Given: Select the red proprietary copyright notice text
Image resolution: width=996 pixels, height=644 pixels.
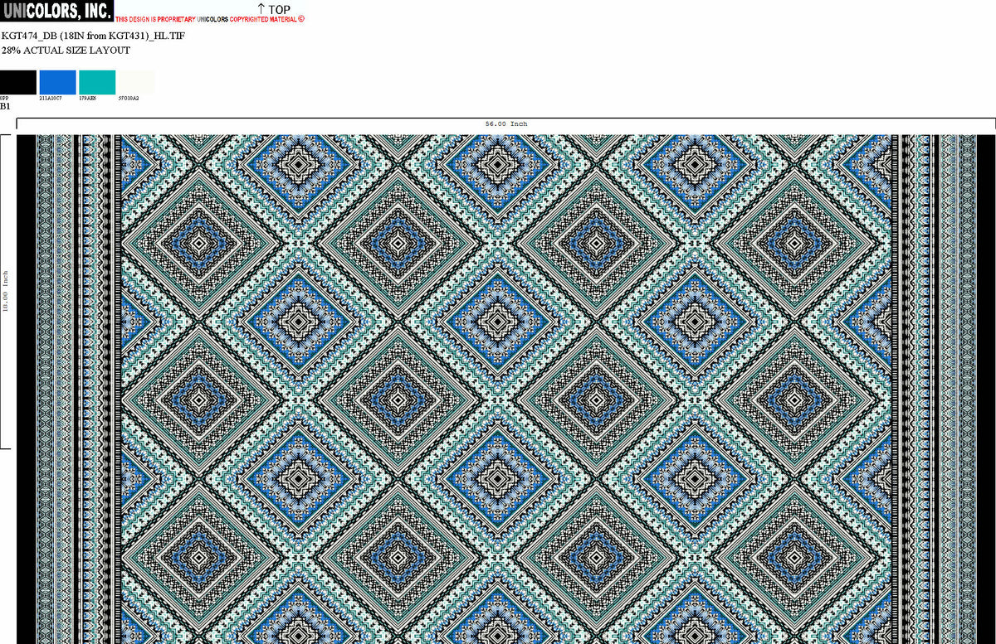Looking at the screenshot, I should tap(210, 19).
